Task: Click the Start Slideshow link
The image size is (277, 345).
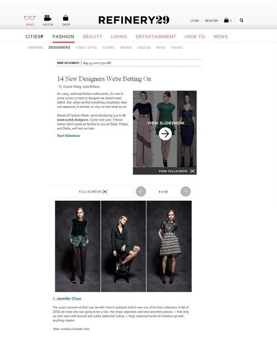Action: (69, 136)
